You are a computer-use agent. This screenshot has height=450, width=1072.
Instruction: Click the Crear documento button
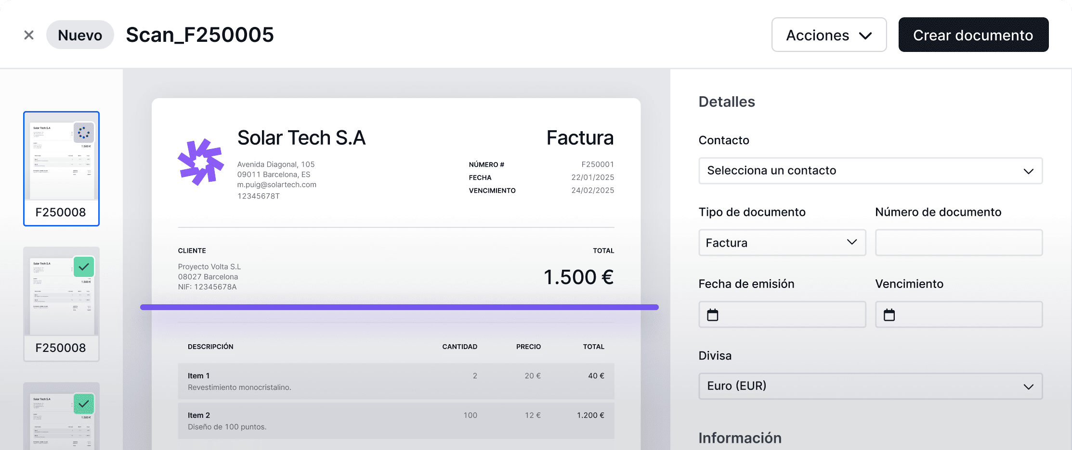tap(973, 35)
